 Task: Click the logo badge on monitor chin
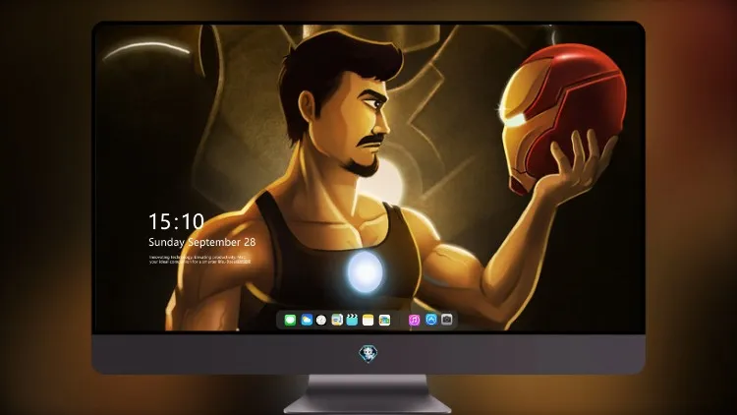pos(368,354)
